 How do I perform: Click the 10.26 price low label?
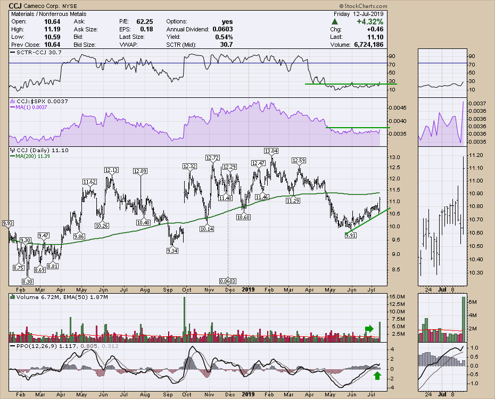(x=102, y=226)
